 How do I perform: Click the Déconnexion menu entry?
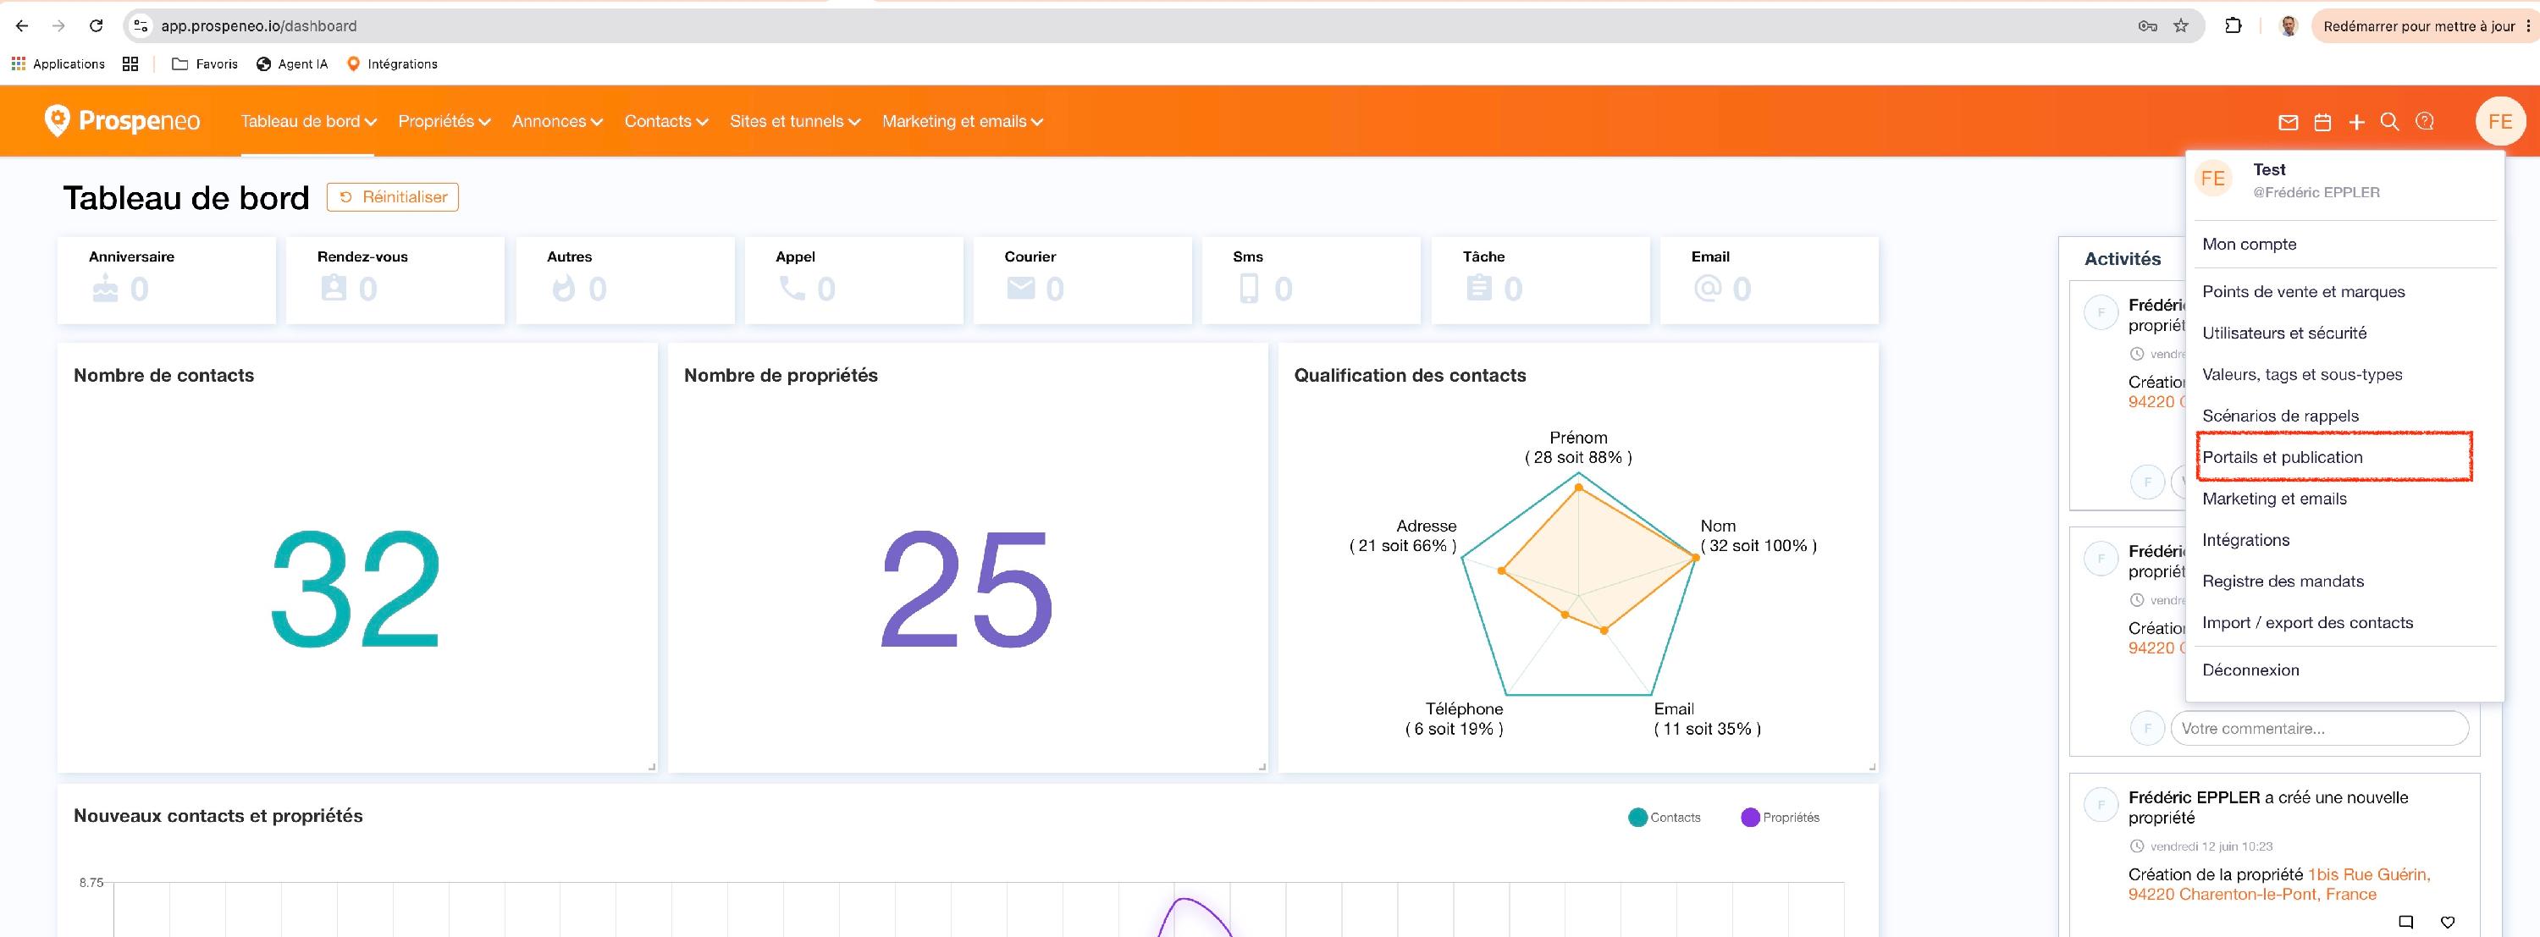point(2250,670)
